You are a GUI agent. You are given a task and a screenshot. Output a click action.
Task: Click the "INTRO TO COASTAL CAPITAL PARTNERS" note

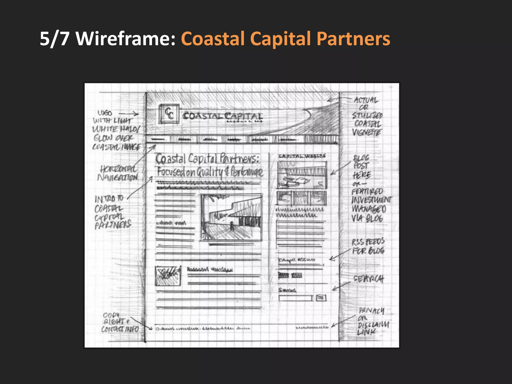113,212
